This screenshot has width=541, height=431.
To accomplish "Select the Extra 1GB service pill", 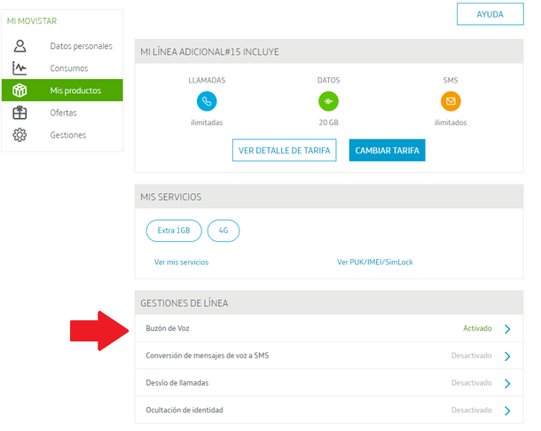I will coord(174,231).
